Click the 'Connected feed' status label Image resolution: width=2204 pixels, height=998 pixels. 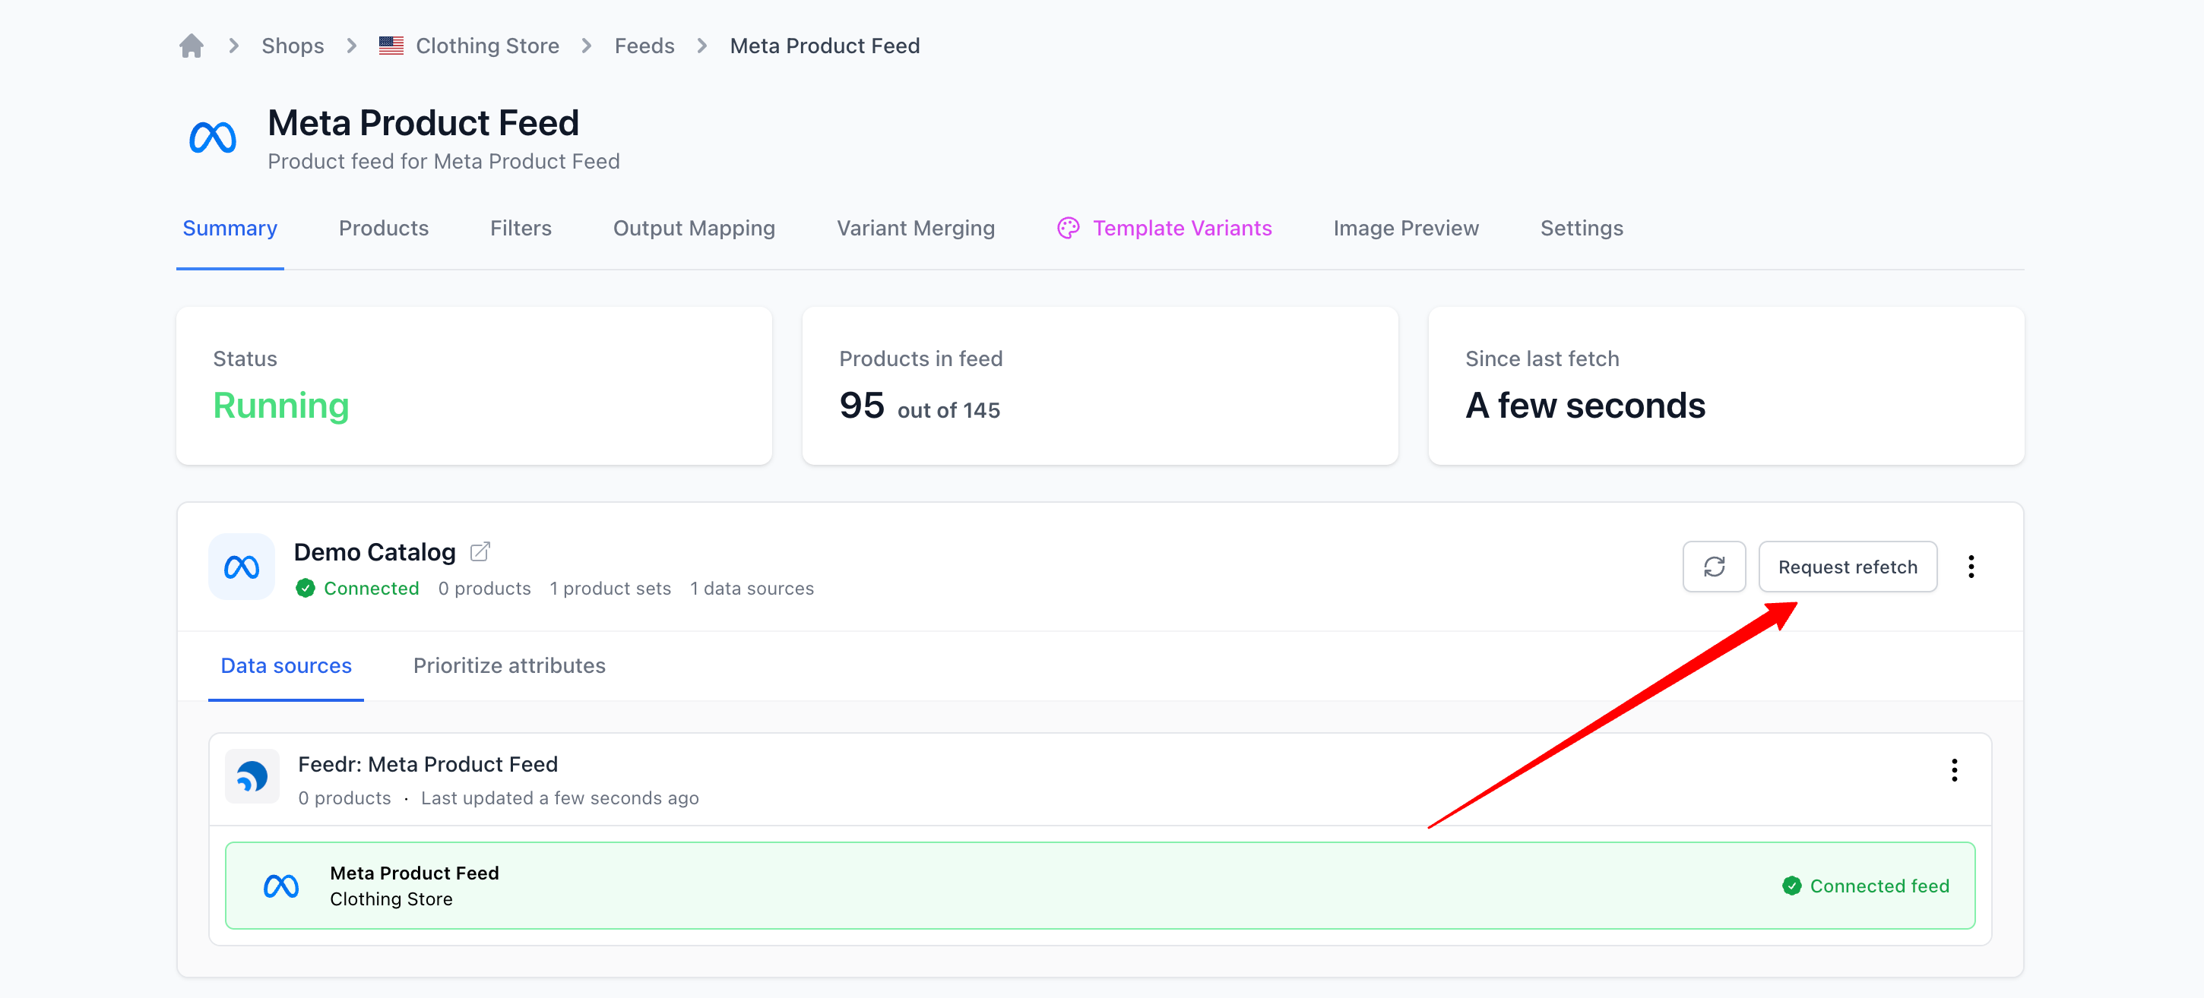pyautogui.click(x=1879, y=886)
